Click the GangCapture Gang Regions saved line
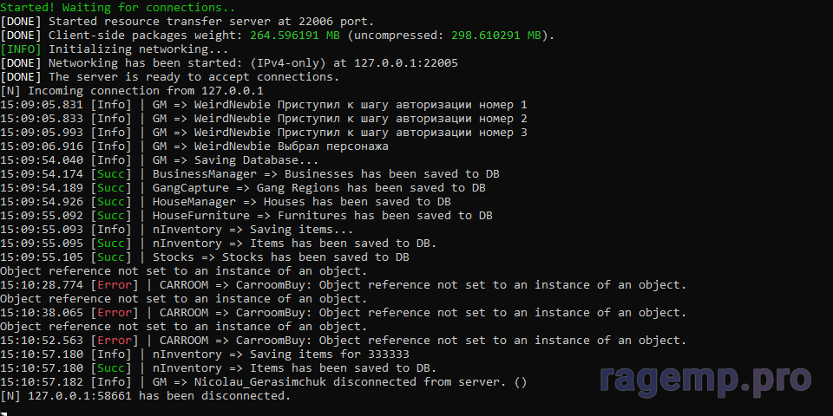This screenshot has width=833, height=416. click(x=318, y=187)
